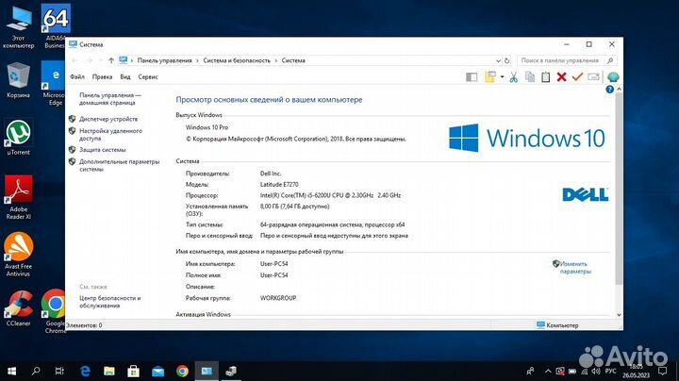Select the WORKGROUP value
The height and width of the screenshot is (381, 679).
(278, 298)
